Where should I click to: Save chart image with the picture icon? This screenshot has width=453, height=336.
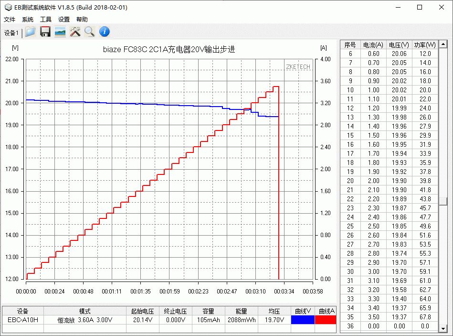pos(60,32)
